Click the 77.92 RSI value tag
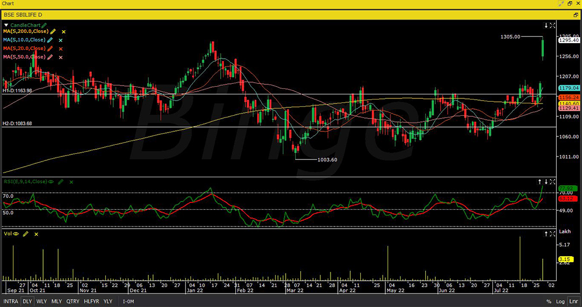The height and width of the screenshot is (307, 582). [568, 188]
